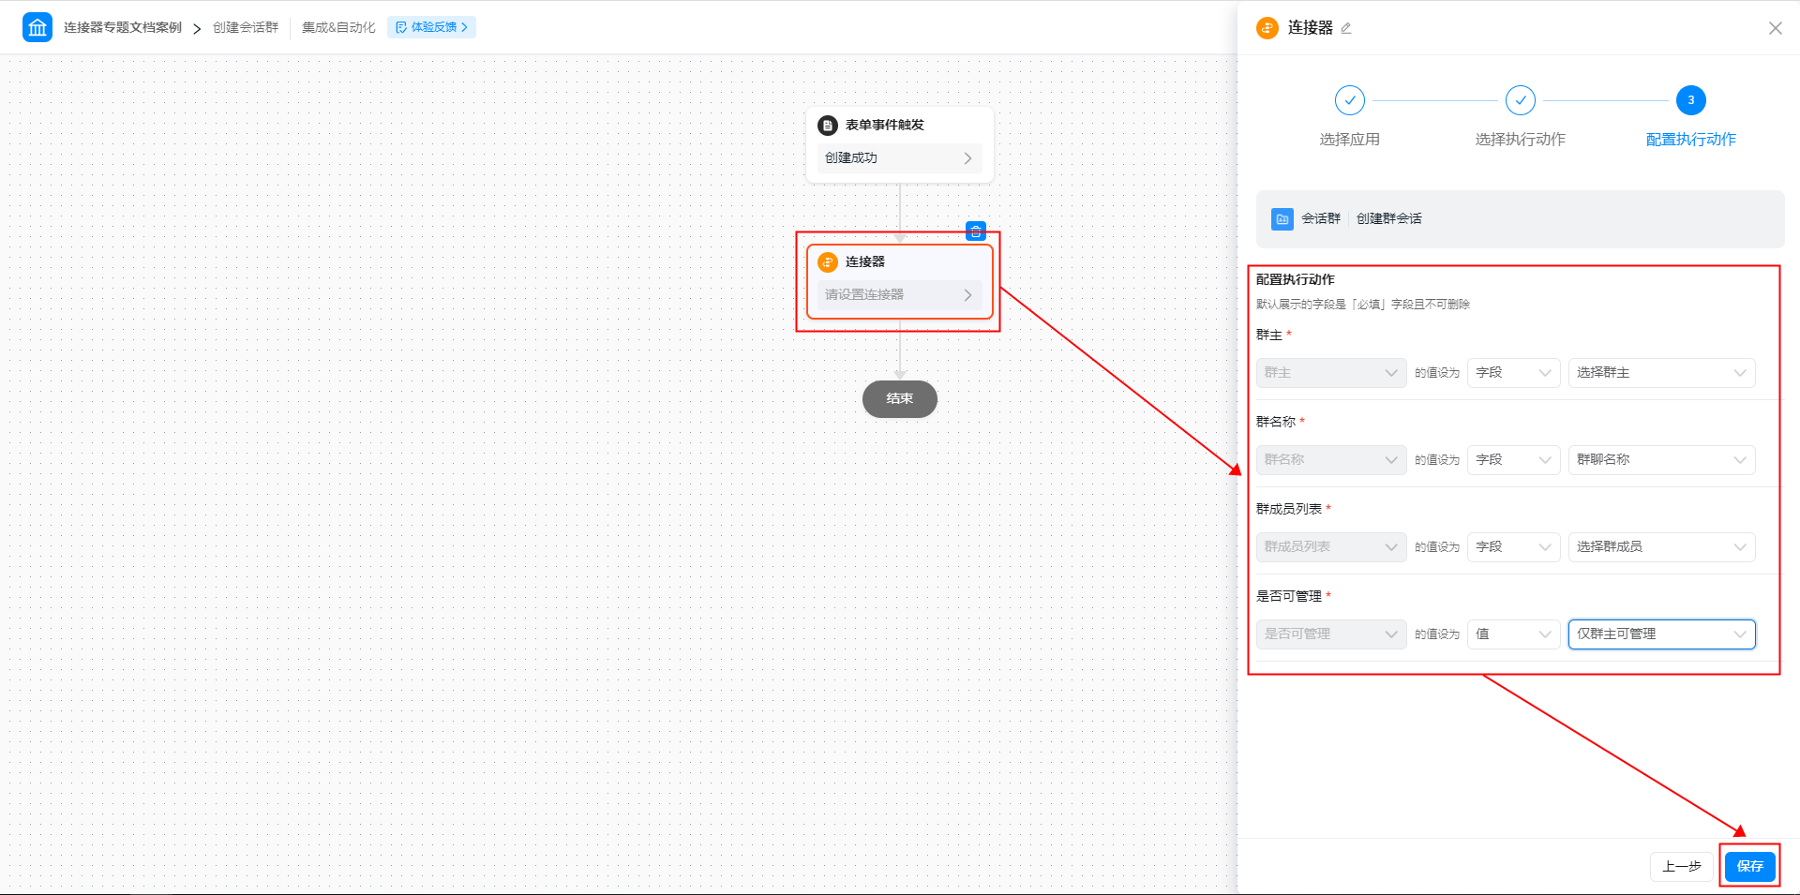
Task: Click the 连接器专题文档案例 breadcrumb
Action: 123,27
